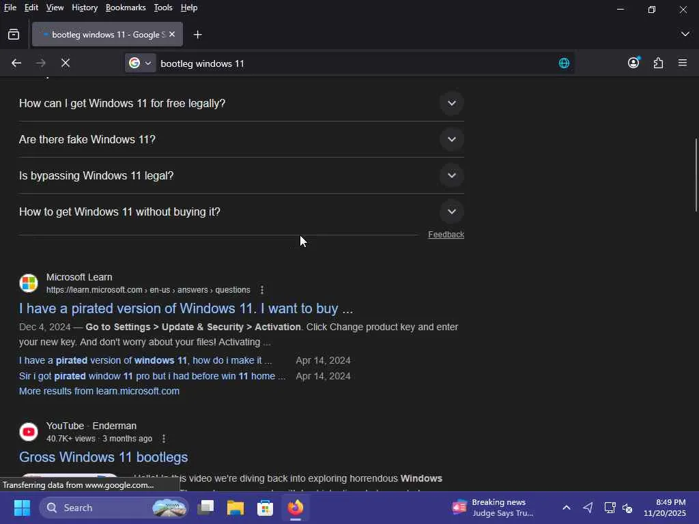699x524 pixels.
Task: Click the 'YouTube · Enderman' source label
Action: pyautogui.click(x=91, y=426)
